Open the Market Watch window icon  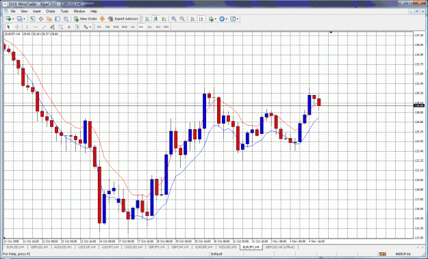pos(32,18)
